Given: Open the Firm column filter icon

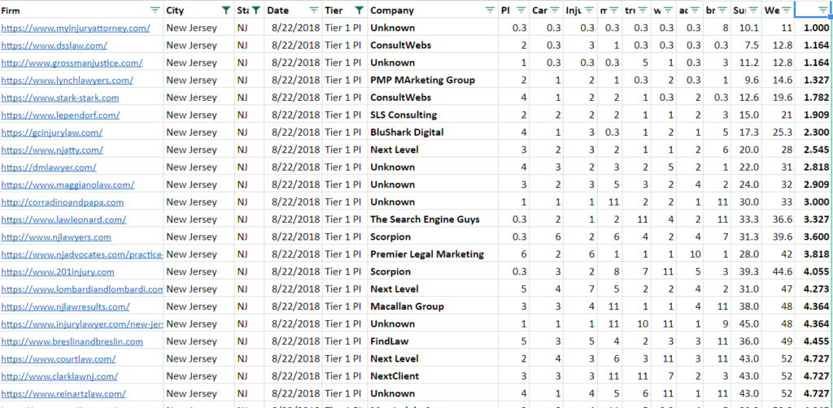Looking at the screenshot, I should (155, 10).
